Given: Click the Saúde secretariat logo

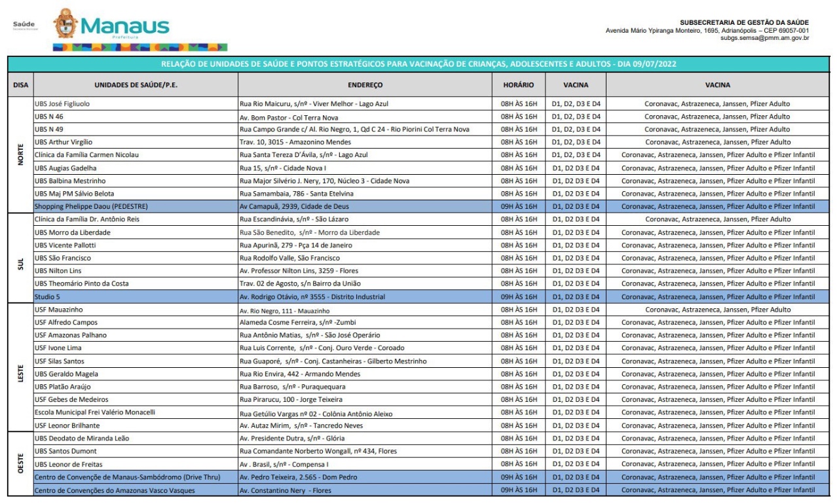Looking at the screenshot, I should [x=24, y=26].
